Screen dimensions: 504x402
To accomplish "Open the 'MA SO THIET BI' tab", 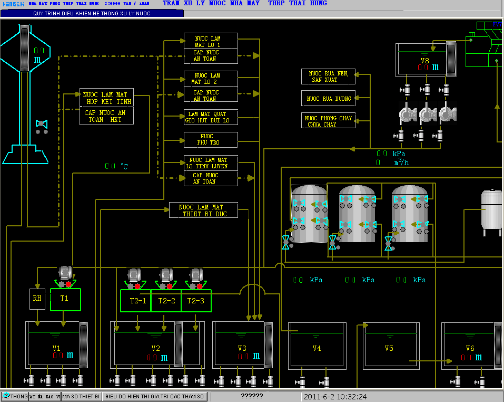I will (x=81, y=396).
